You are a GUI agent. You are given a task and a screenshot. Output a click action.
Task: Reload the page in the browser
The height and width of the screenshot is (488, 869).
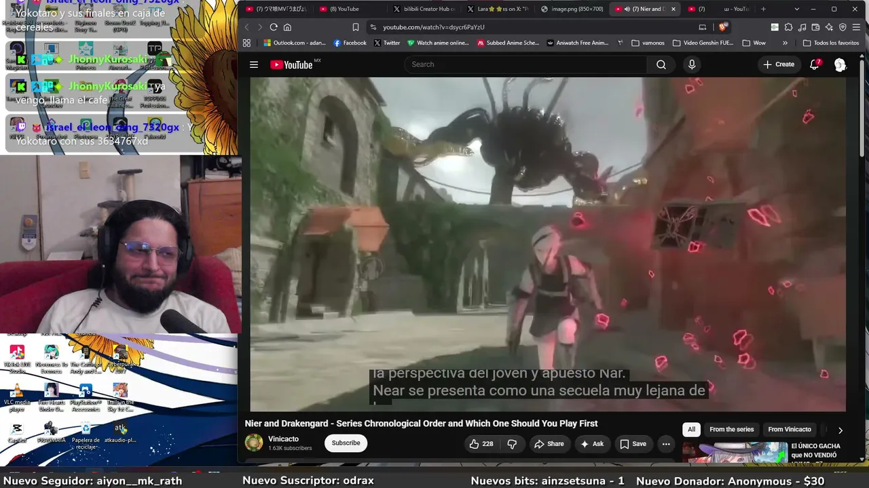274,27
